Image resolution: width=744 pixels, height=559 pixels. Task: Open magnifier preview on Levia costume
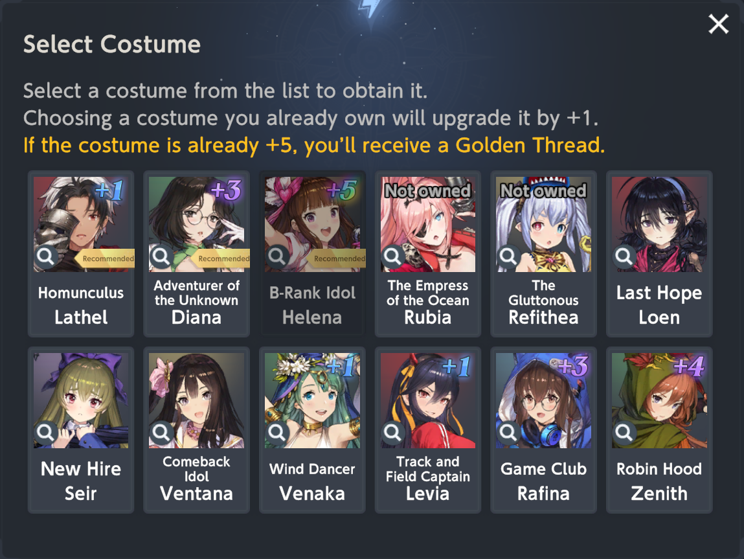tap(393, 433)
